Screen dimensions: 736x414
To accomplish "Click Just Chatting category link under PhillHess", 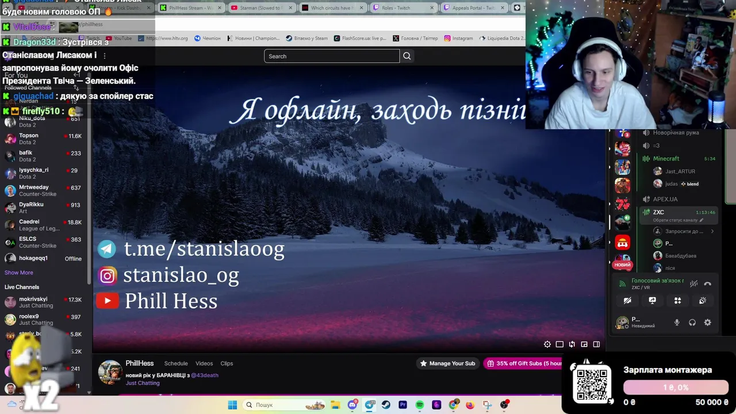I will click(x=143, y=383).
